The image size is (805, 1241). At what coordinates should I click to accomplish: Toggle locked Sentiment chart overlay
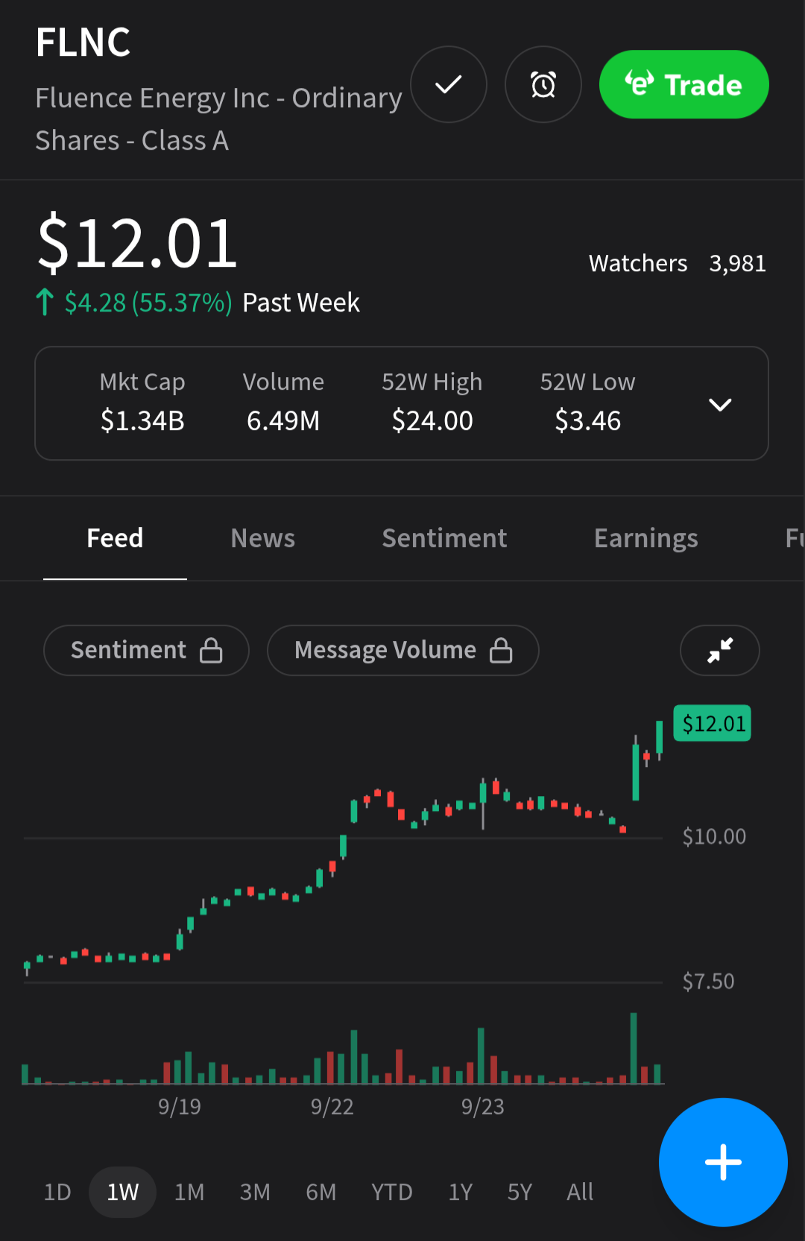146,650
